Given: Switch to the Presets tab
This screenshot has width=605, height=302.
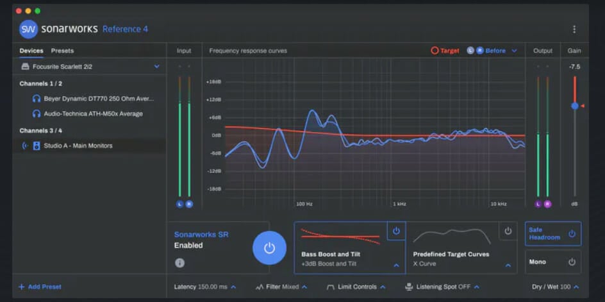Looking at the screenshot, I should coord(62,51).
